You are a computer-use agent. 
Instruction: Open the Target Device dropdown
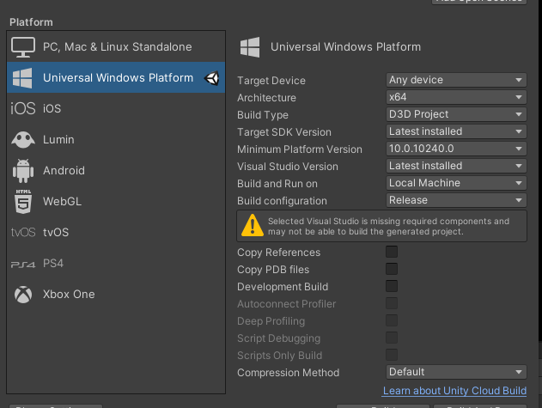click(455, 80)
